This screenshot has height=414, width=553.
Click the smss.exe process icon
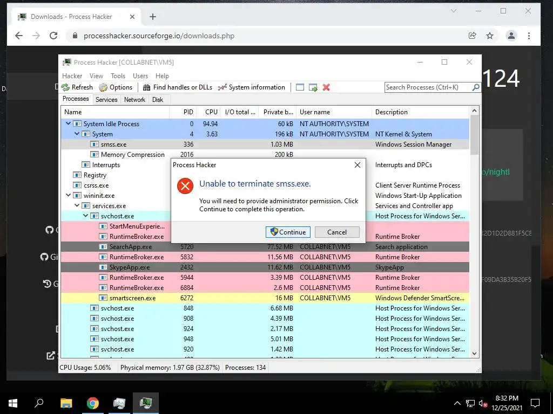point(94,144)
